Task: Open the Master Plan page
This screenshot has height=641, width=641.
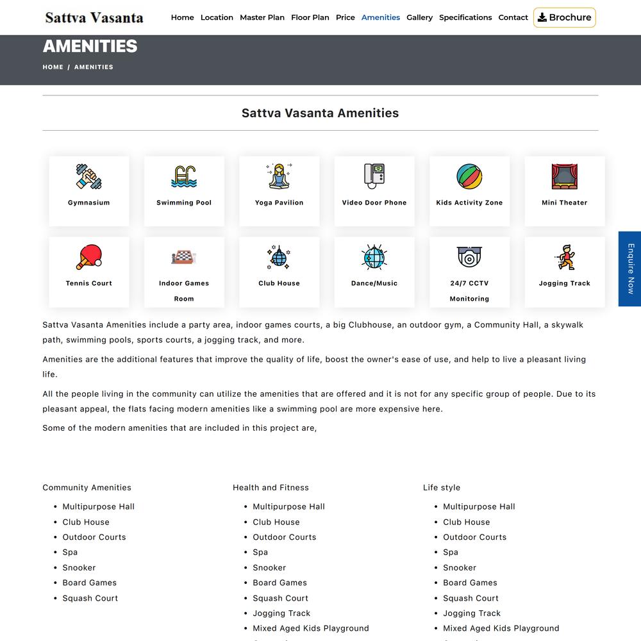Action: coord(262,17)
